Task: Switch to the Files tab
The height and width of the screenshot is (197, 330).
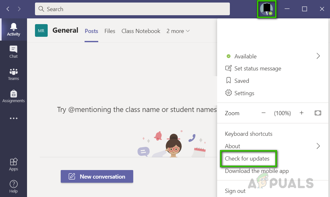Action: pyautogui.click(x=110, y=31)
